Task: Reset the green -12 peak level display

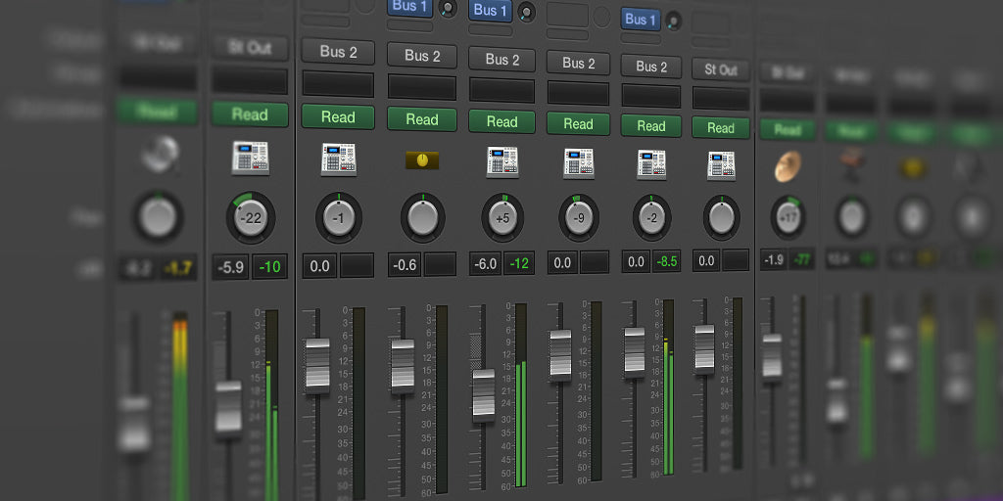Action: tap(518, 263)
